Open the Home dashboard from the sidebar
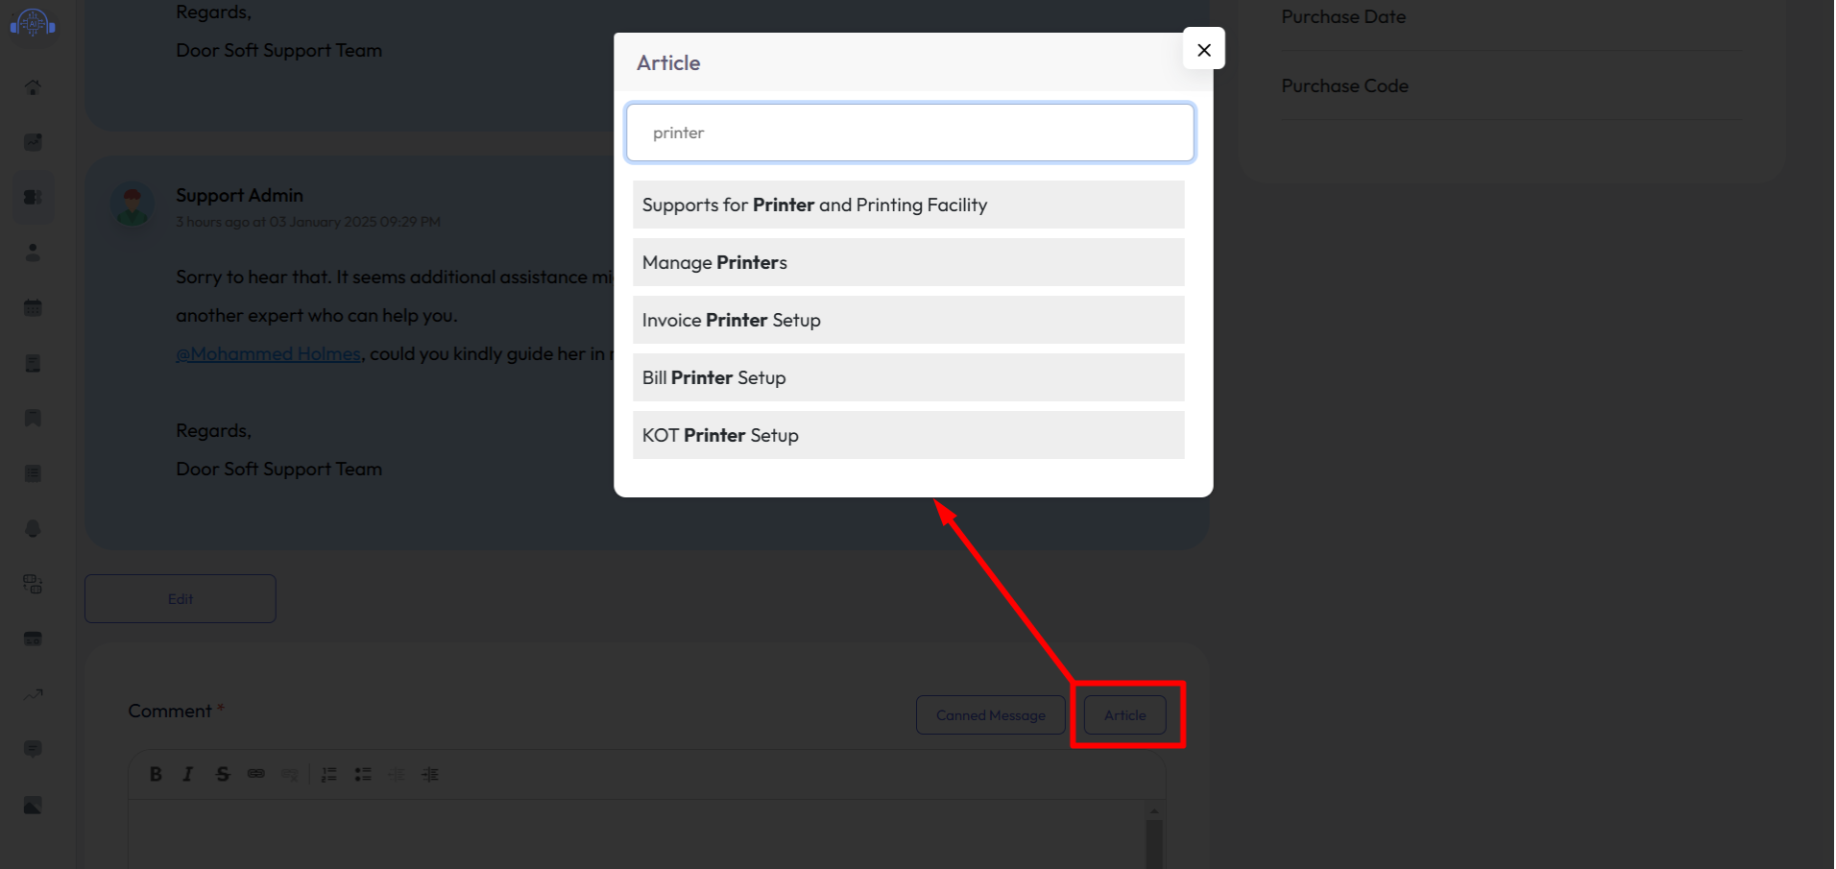This screenshot has height=869, width=1836. tap(33, 87)
